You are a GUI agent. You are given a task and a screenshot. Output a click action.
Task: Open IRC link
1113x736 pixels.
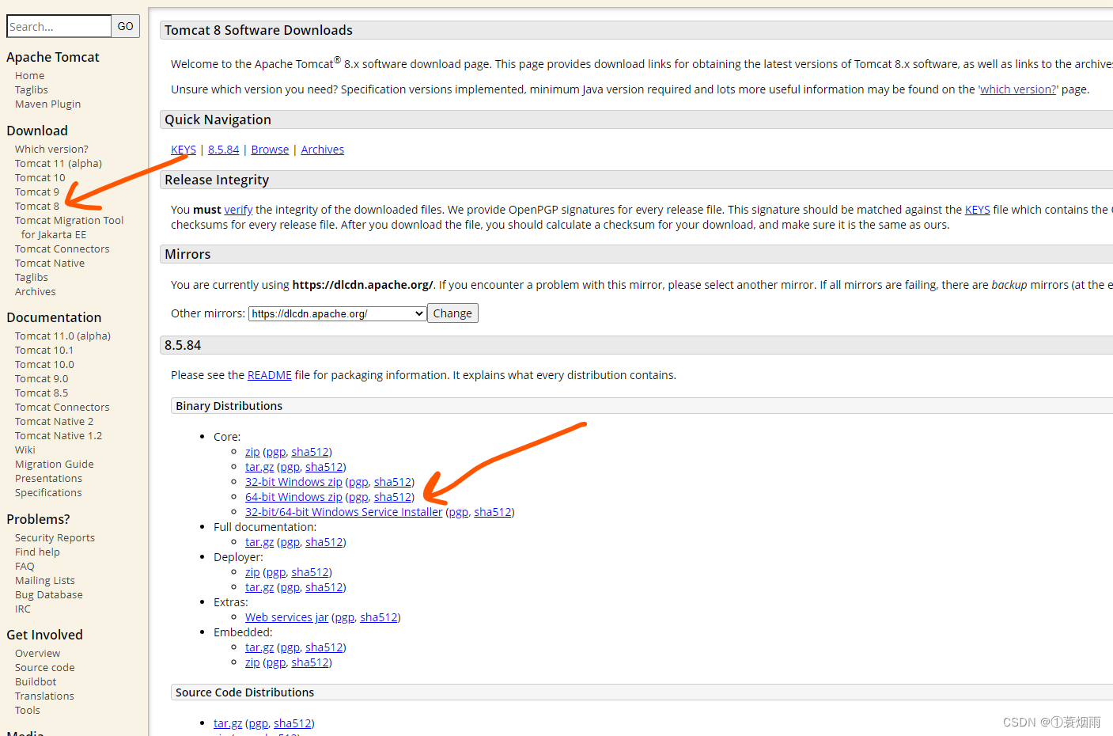pos(23,609)
